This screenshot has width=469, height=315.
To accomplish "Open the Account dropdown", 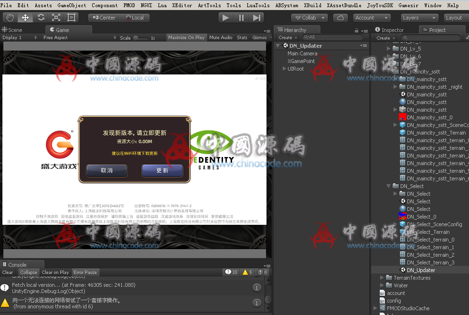I will click(372, 18).
